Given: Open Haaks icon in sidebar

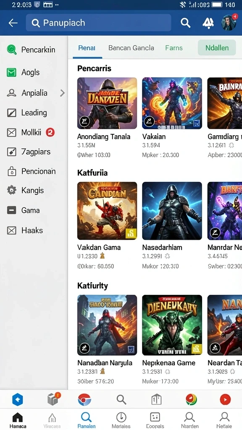Looking at the screenshot, I should (11, 231).
